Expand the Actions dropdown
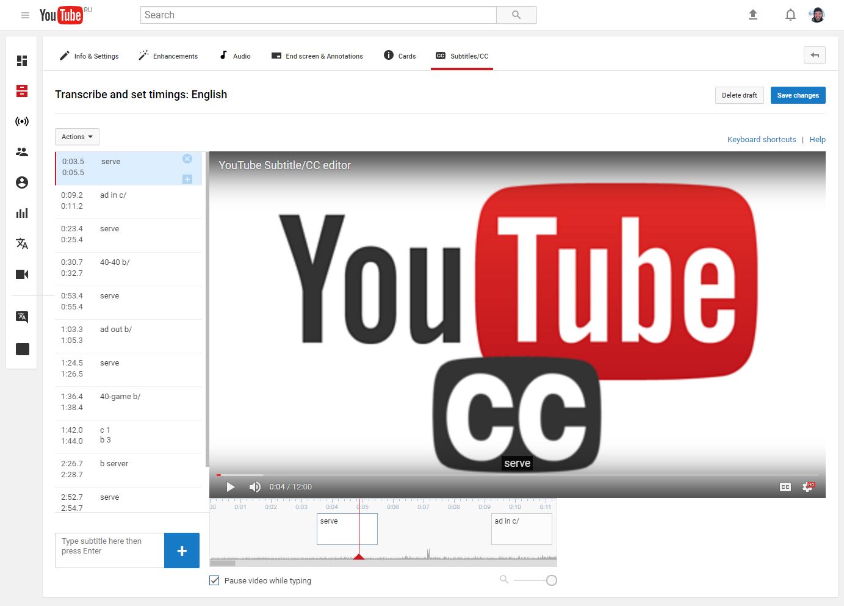The image size is (844, 606). (x=77, y=137)
